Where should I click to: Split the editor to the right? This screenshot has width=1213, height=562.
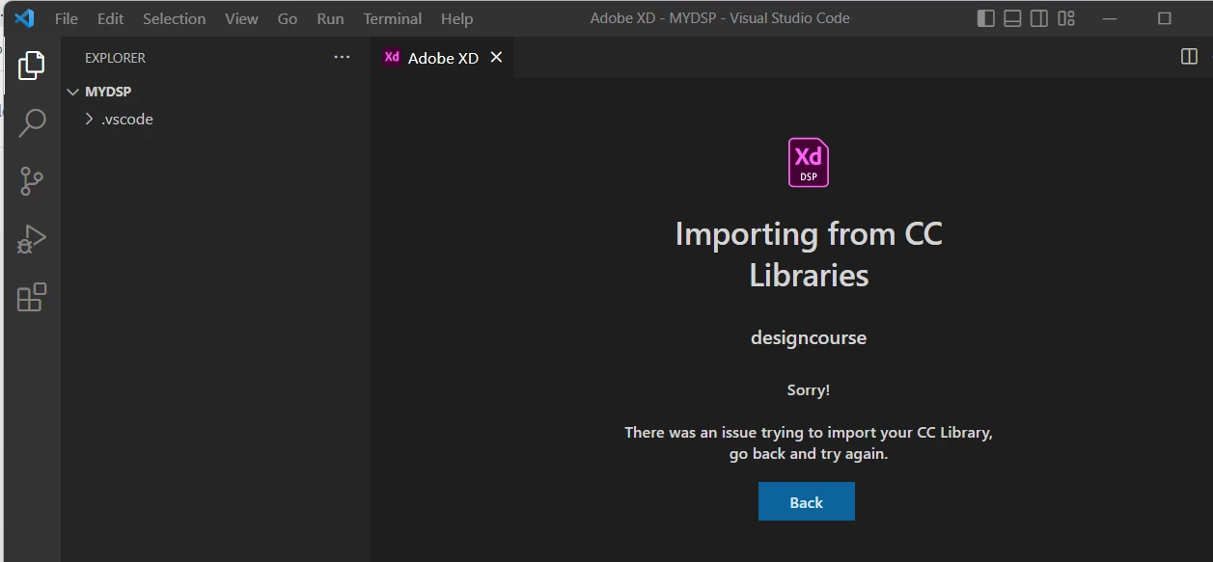point(1189,57)
